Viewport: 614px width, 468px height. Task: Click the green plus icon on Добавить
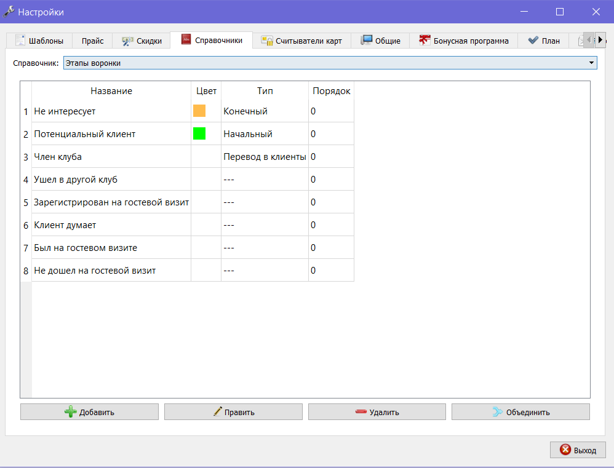click(71, 411)
